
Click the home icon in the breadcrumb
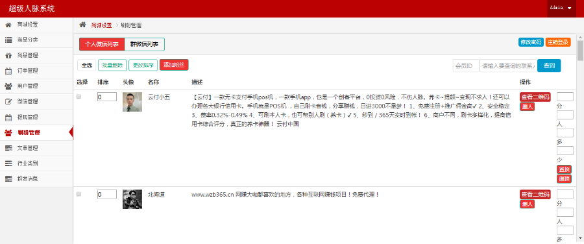pos(82,25)
